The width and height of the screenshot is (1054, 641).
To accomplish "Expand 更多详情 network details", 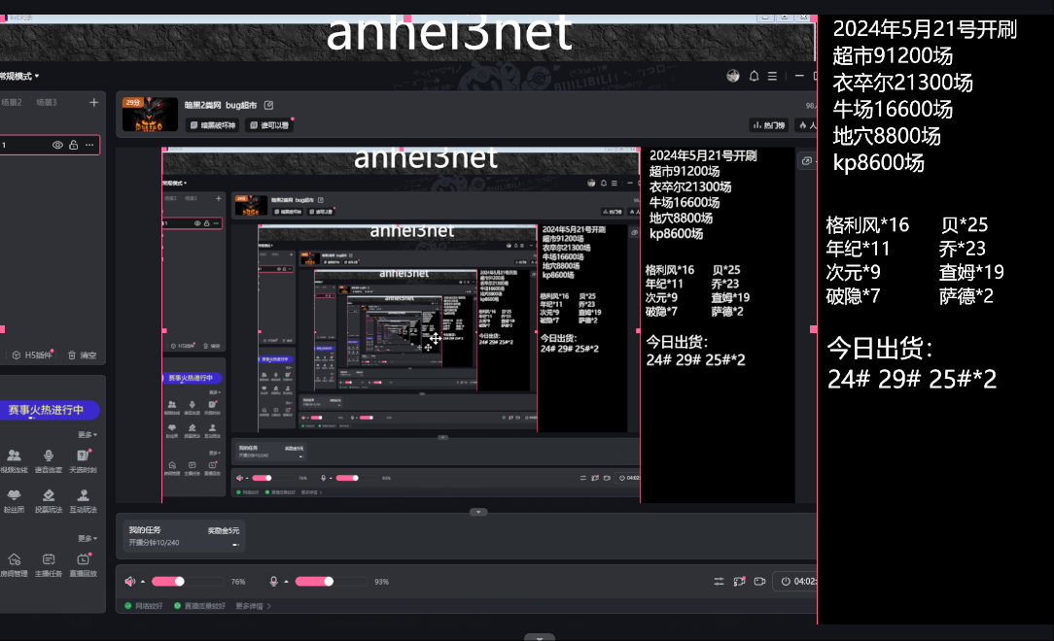I will pos(254,606).
